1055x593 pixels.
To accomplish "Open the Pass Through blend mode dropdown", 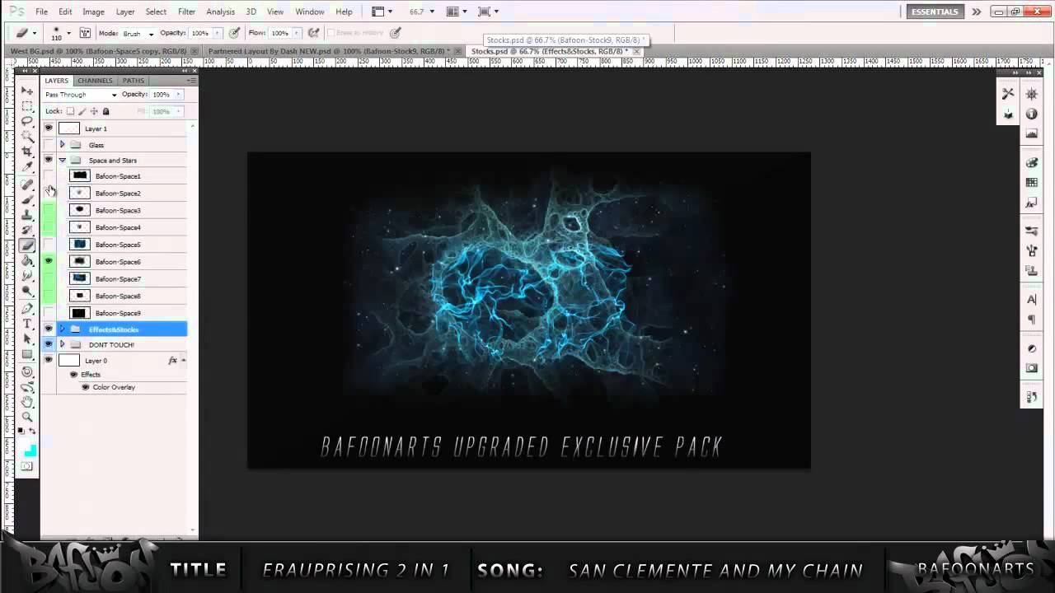I will (x=81, y=95).
